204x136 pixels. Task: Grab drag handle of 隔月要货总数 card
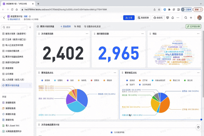(95, 34)
